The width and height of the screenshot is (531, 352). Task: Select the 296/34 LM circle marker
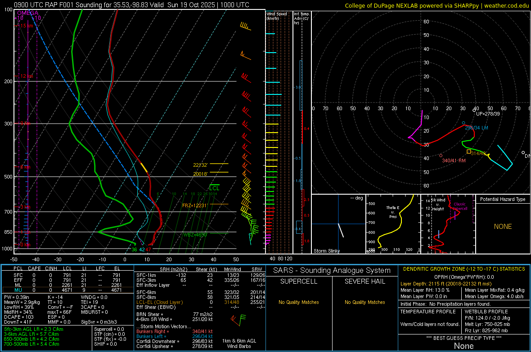point(463,123)
